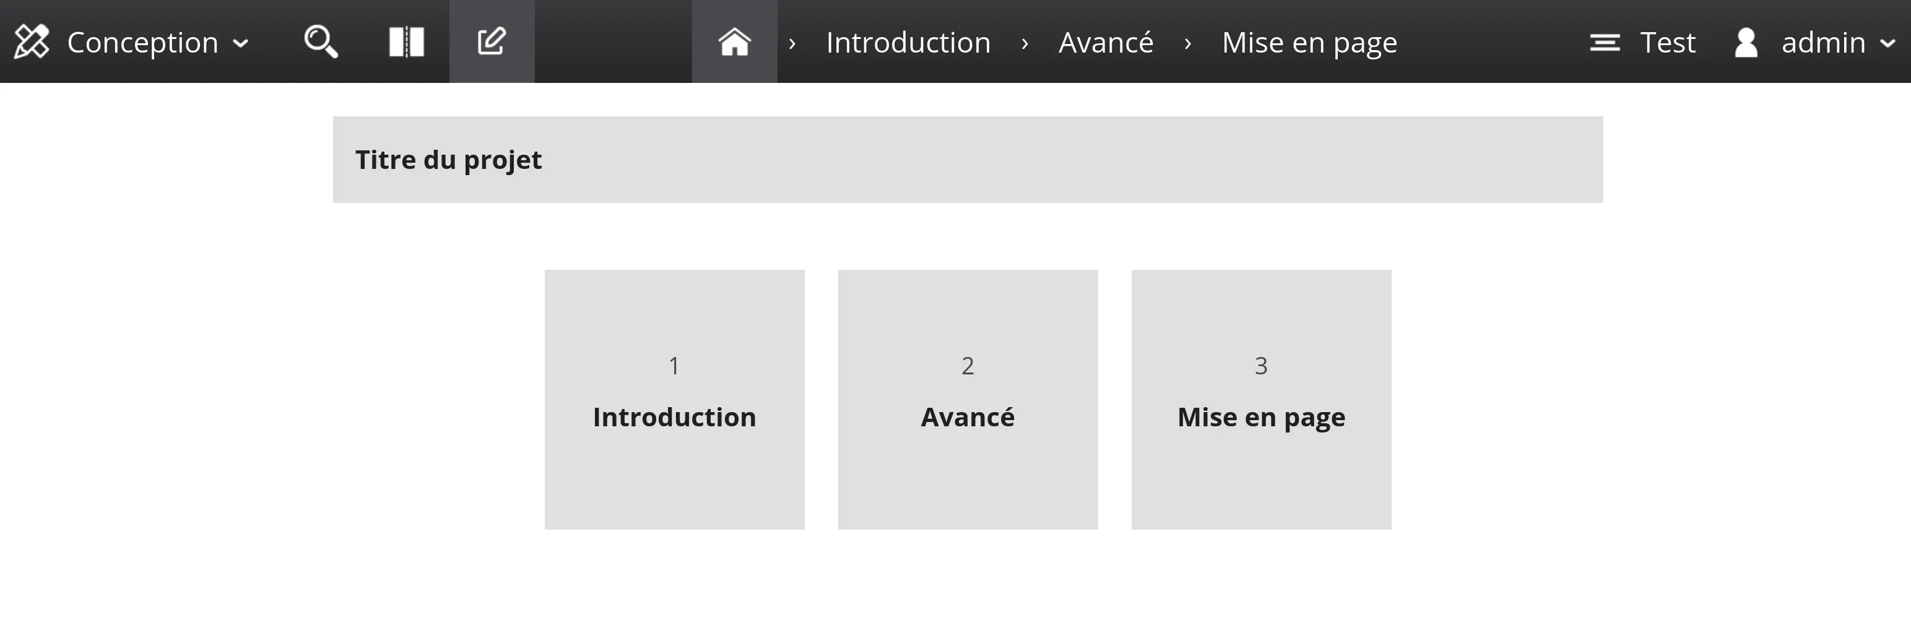This screenshot has width=1911, height=620.
Task: Go to home via house icon
Action: [x=734, y=41]
